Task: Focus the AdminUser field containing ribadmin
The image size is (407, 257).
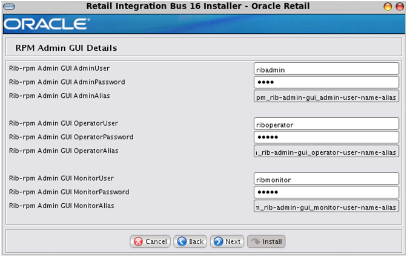Action: (x=326, y=69)
